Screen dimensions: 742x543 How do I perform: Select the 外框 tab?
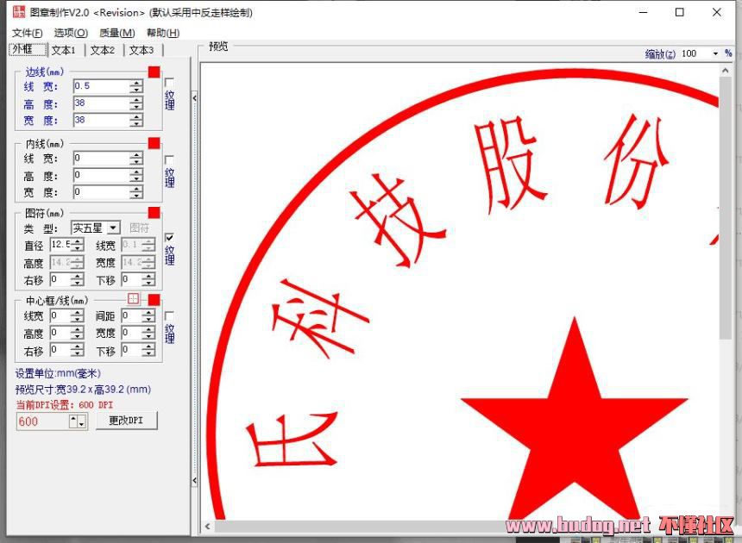point(28,49)
